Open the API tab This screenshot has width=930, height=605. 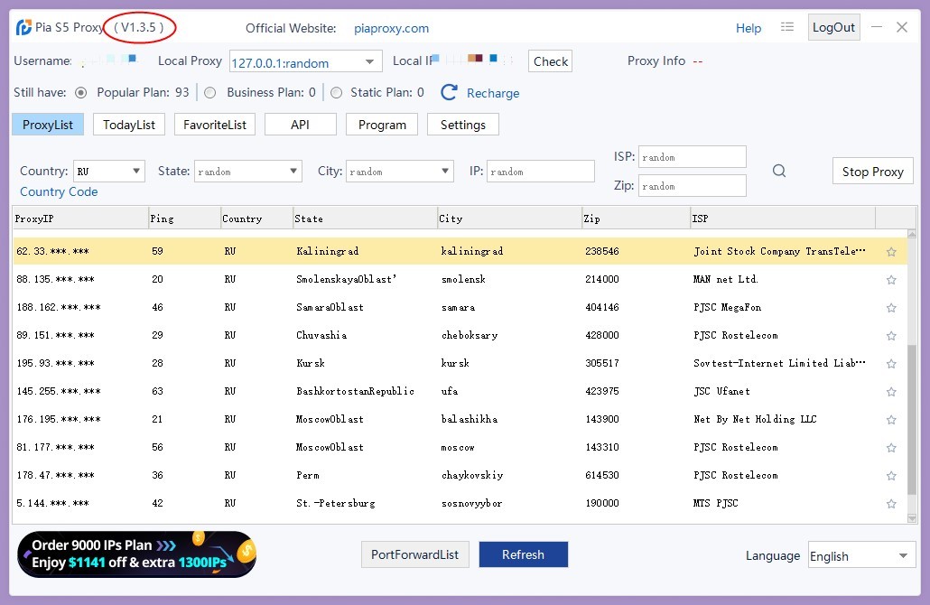point(300,125)
